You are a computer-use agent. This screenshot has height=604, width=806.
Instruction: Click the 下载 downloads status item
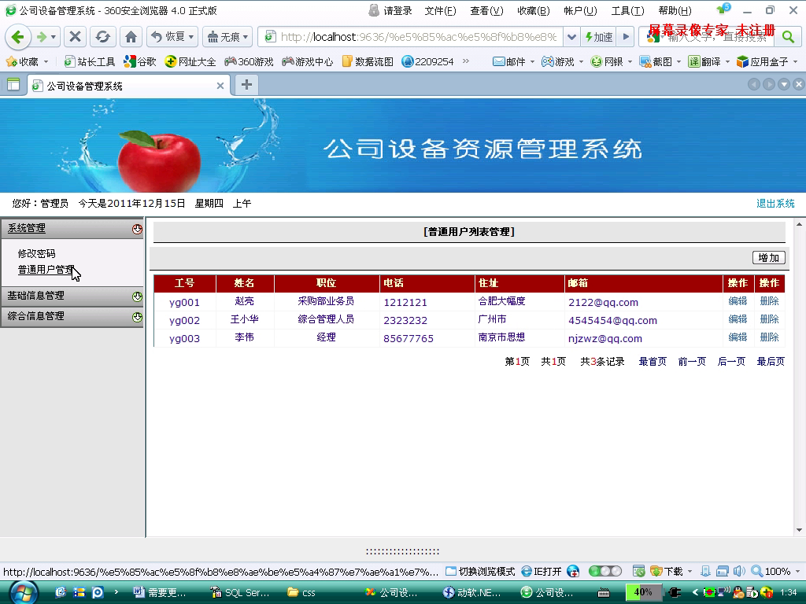tap(667, 571)
